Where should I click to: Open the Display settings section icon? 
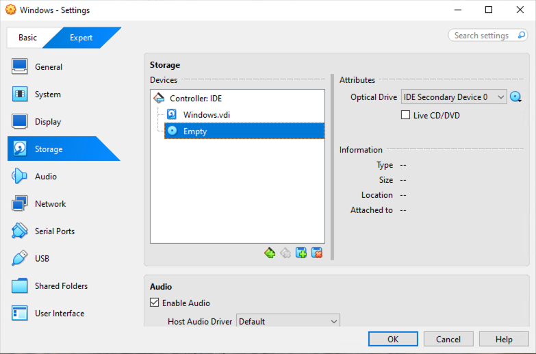coord(19,121)
